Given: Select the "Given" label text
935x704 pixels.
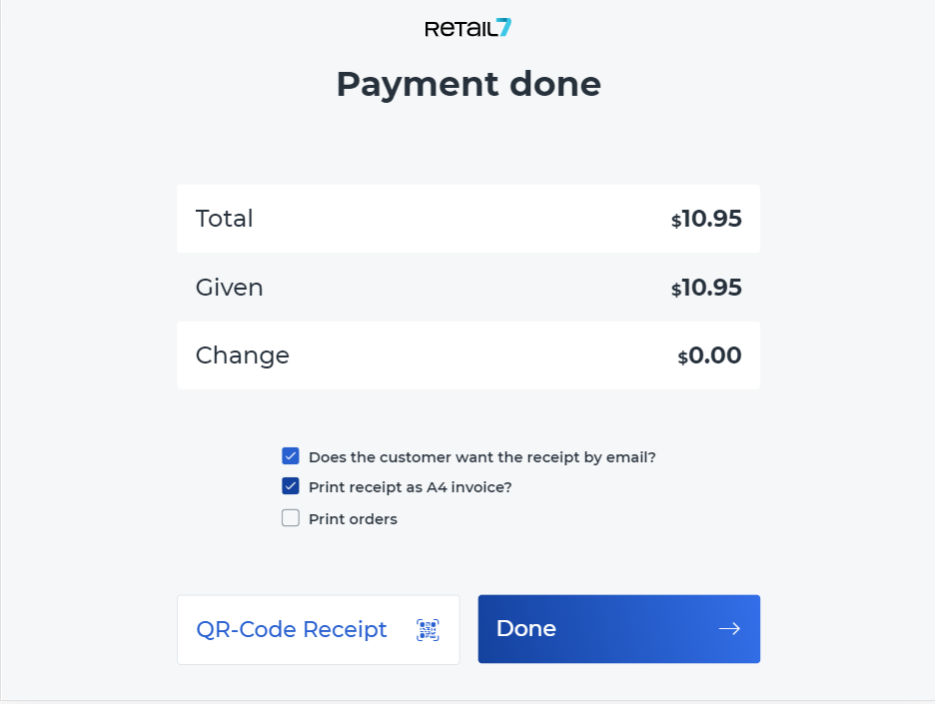Looking at the screenshot, I should 229,288.
